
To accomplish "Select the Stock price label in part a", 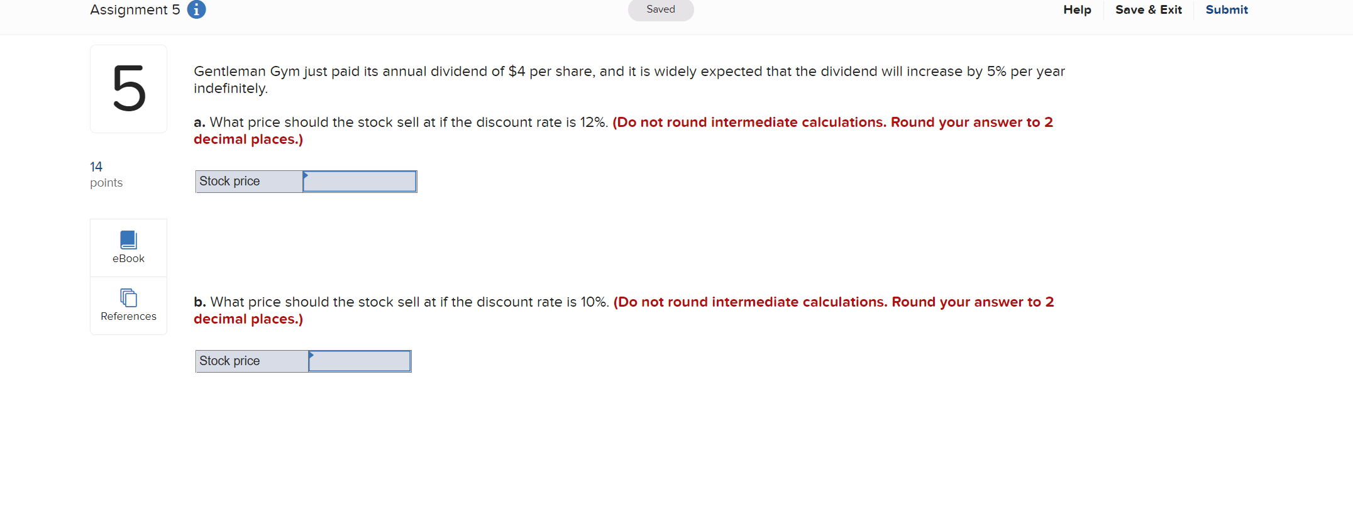I will 229,181.
